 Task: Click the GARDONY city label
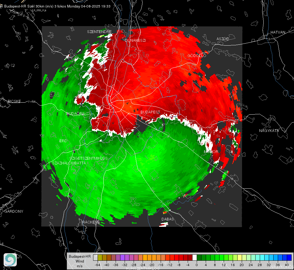pos(14,211)
